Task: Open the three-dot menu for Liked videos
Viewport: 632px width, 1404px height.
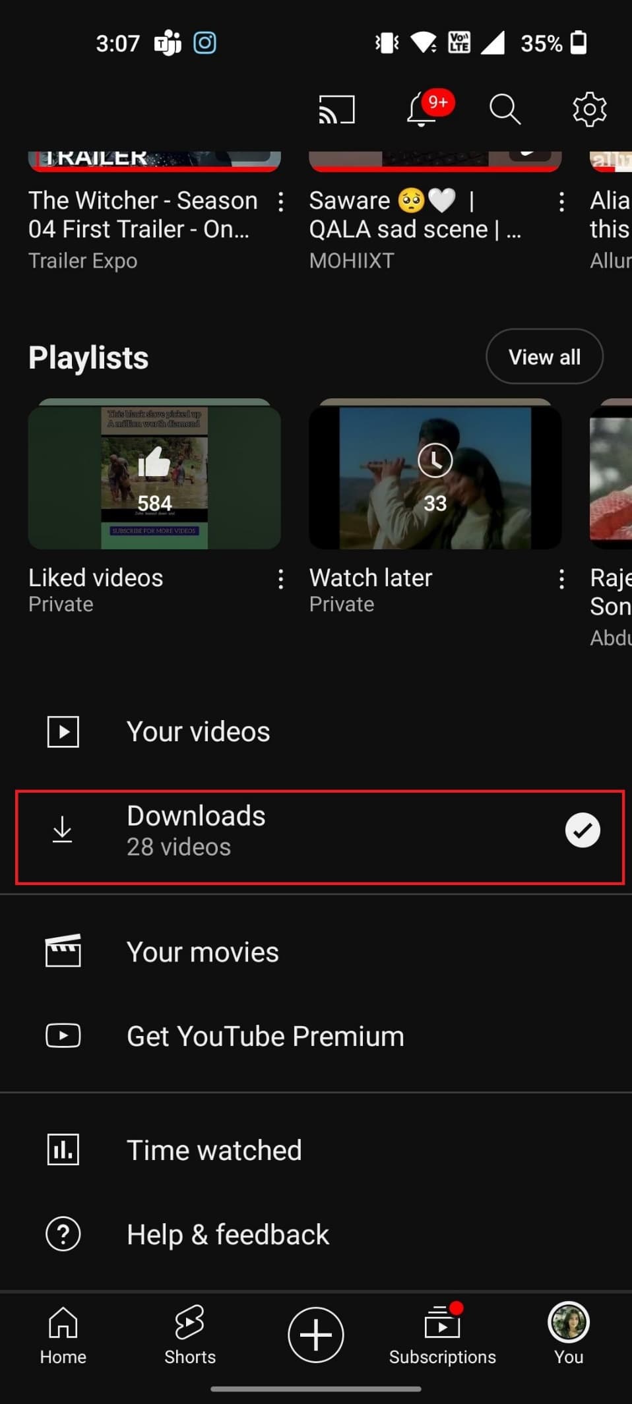Action: [281, 579]
